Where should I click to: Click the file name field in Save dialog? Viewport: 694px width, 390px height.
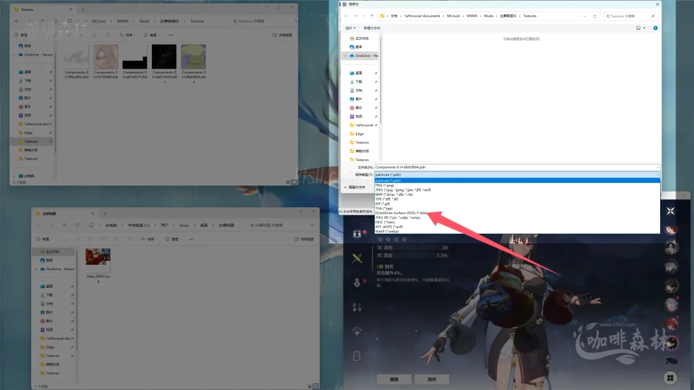tap(516, 167)
